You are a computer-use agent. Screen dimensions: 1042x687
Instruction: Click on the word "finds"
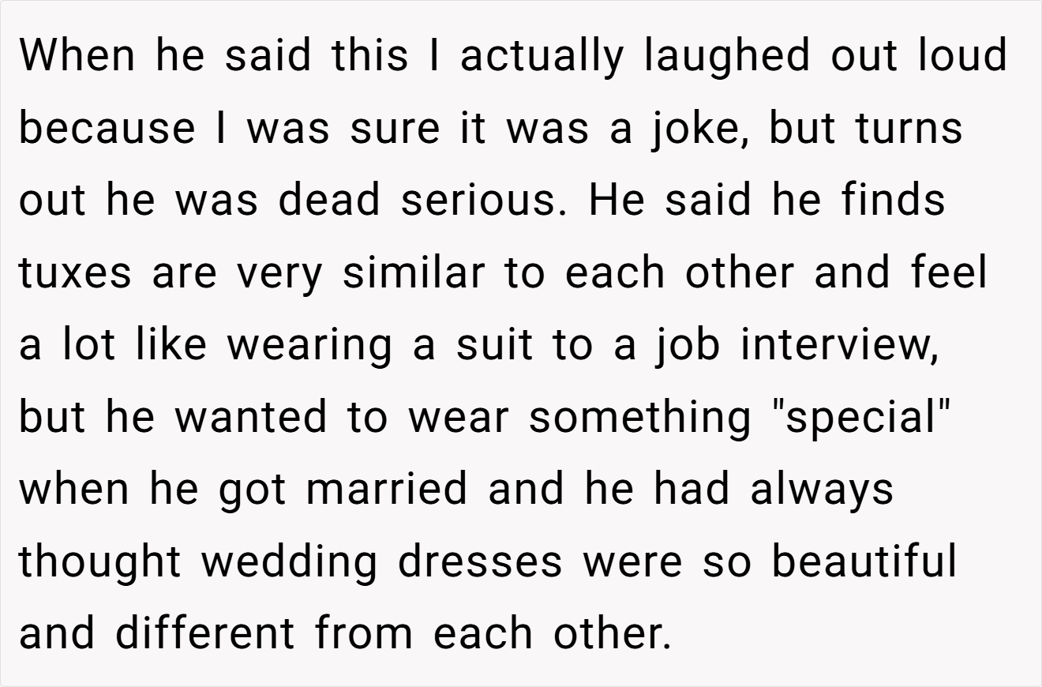point(893,200)
